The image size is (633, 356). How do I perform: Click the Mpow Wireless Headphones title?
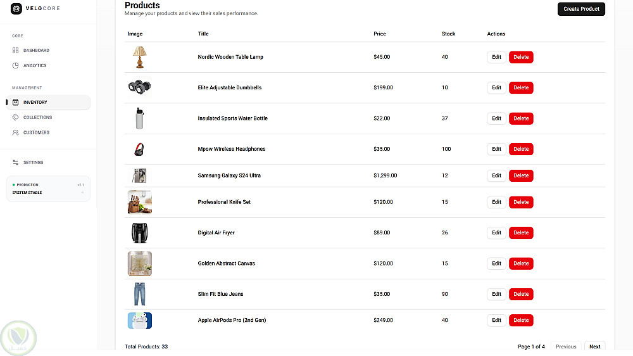pyautogui.click(x=232, y=149)
